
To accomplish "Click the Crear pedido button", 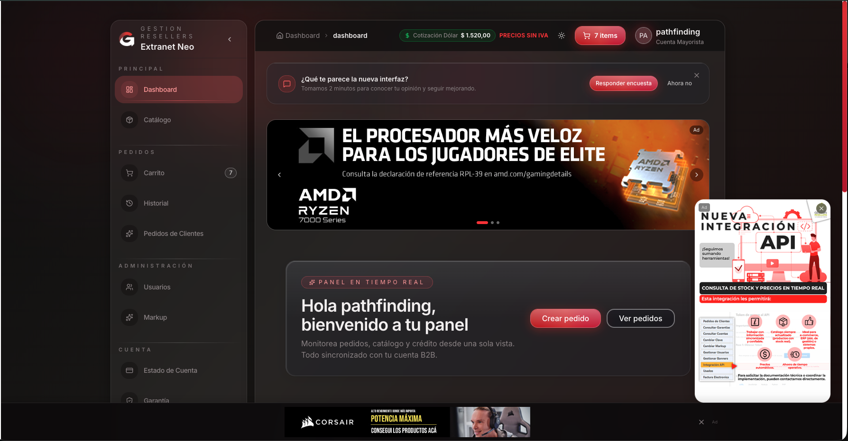I will [565, 318].
